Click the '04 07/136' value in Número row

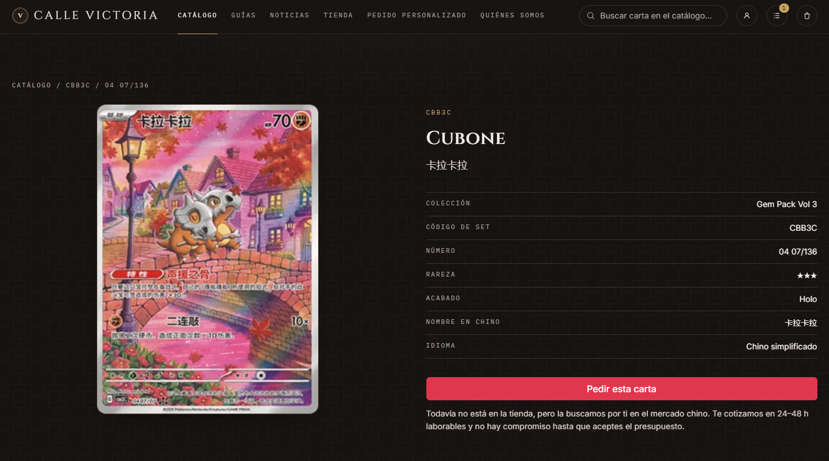click(798, 252)
